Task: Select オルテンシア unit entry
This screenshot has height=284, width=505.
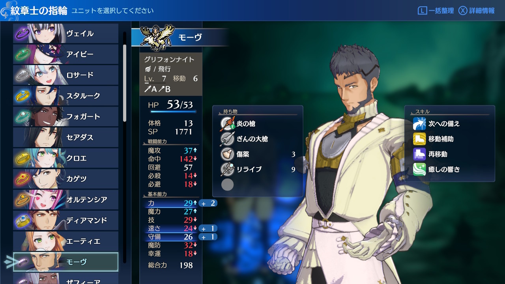Action: pos(65,200)
